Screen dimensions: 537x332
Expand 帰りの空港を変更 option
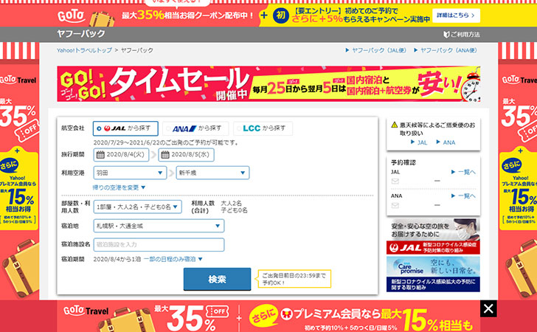coord(119,187)
